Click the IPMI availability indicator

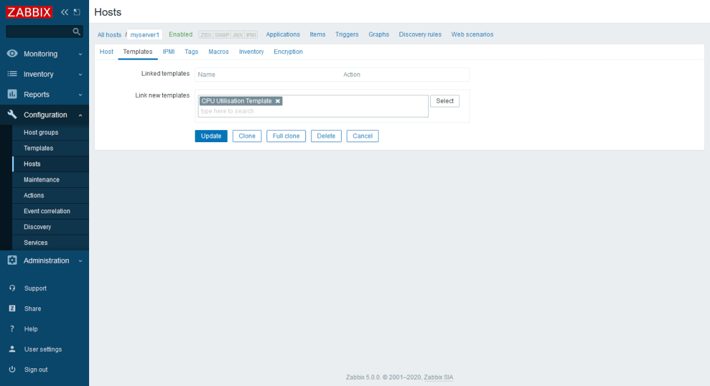pyautogui.click(x=251, y=35)
